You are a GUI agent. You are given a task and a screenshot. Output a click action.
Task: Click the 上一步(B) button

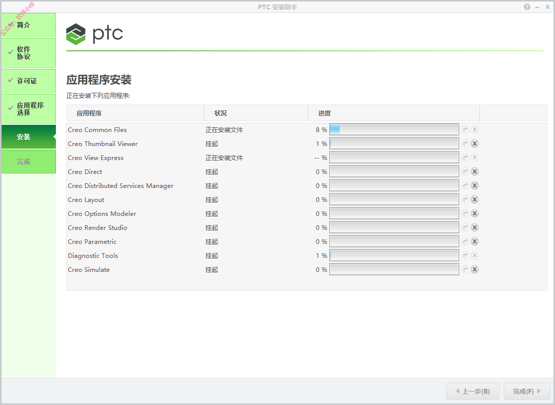click(473, 391)
